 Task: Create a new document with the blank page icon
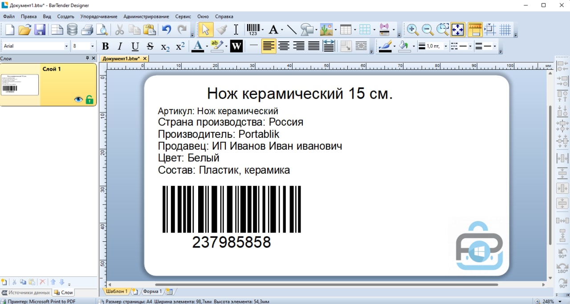click(10, 30)
